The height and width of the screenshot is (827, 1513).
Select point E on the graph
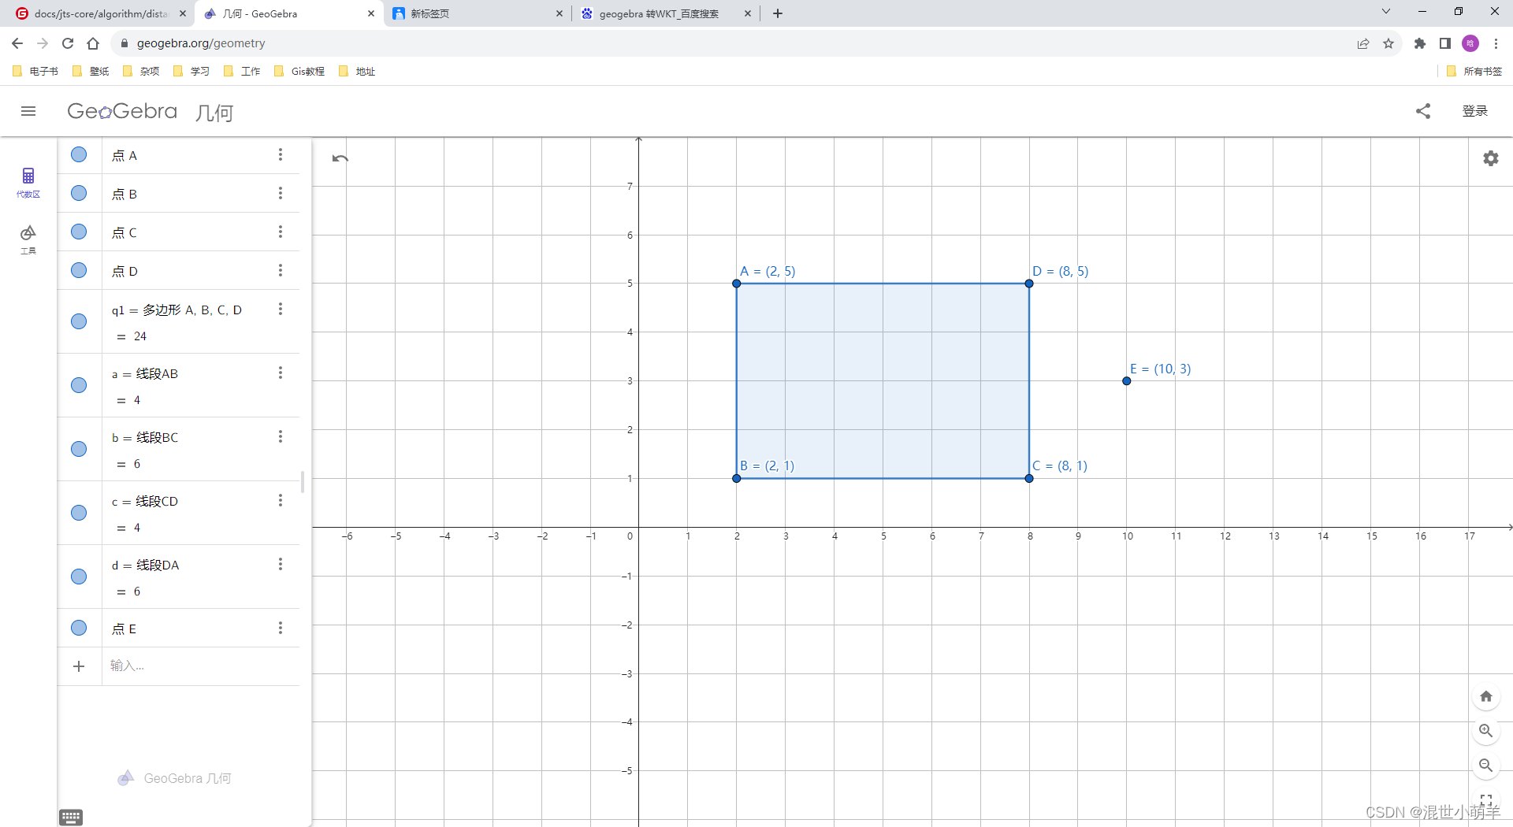1127,381
